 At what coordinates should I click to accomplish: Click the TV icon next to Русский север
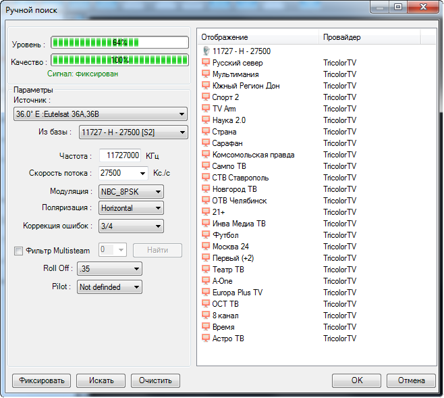pos(206,63)
